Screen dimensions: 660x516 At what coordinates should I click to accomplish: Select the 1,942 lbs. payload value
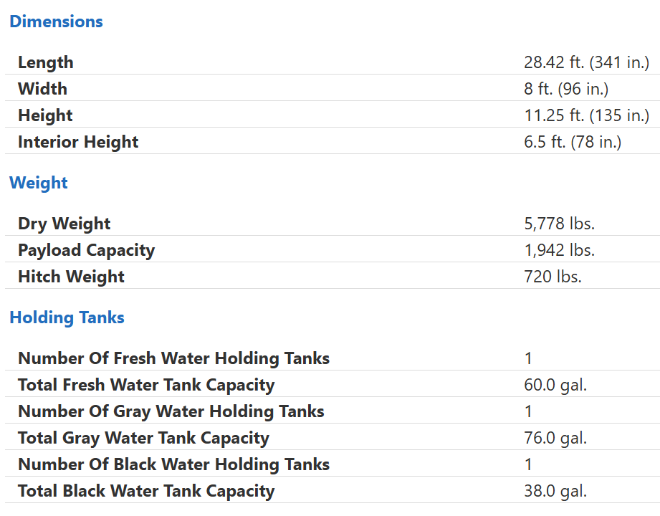pyautogui.click(x=559, y=250)
